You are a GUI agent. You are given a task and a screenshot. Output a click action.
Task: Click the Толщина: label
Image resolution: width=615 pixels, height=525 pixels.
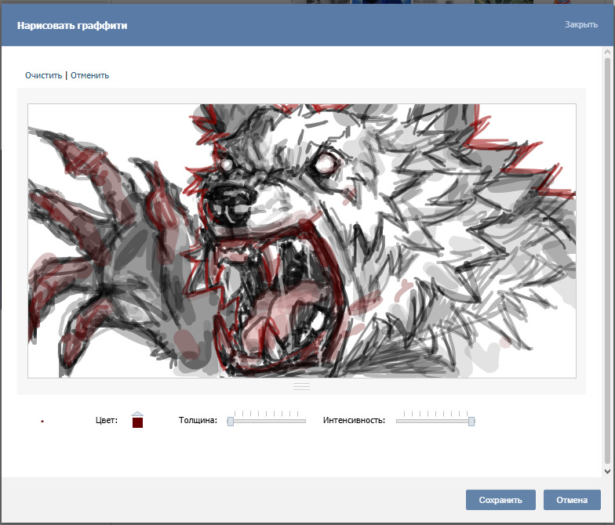(x=198, y=420)
